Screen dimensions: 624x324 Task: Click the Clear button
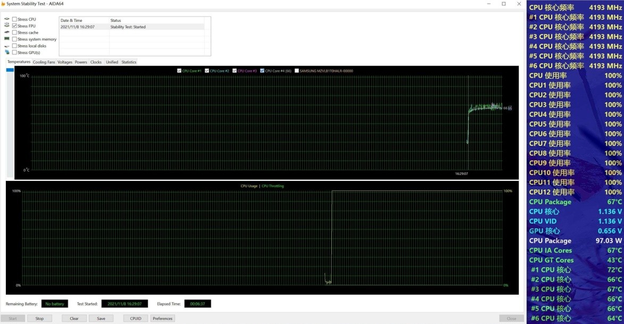point(74,319)
